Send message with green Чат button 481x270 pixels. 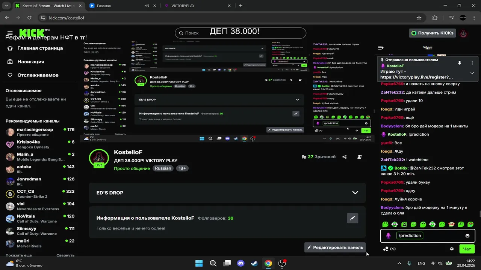click(467, 249)
